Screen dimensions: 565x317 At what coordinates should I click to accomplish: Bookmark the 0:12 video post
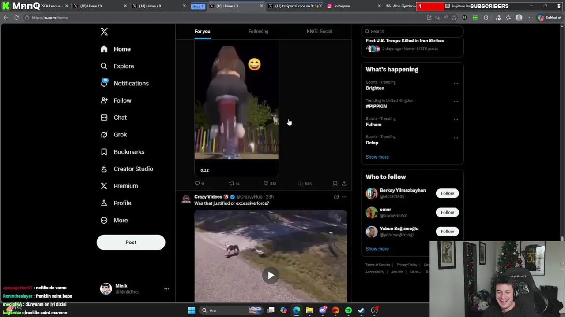(335, 184)
